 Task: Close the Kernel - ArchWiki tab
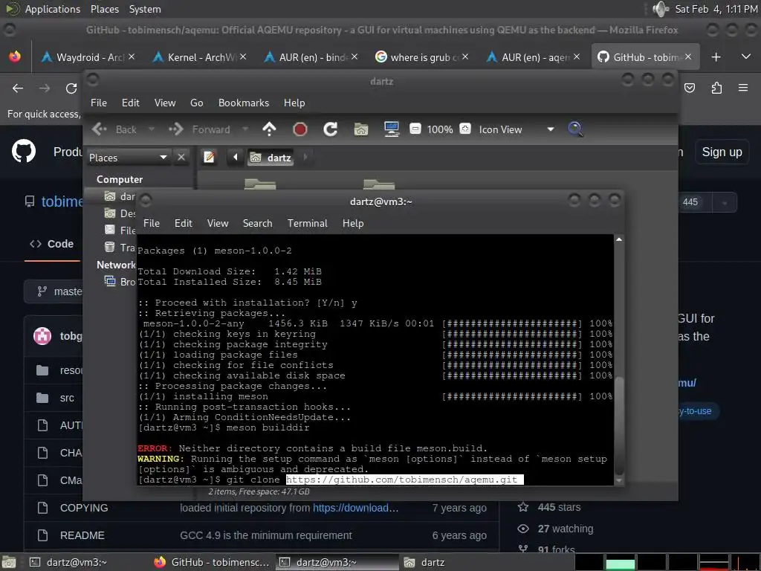(x=243, y=57)
